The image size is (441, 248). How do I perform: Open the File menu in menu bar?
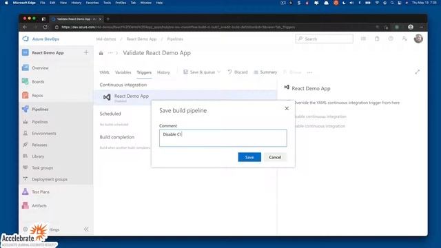pyautogui.click(x=43, y=3)
